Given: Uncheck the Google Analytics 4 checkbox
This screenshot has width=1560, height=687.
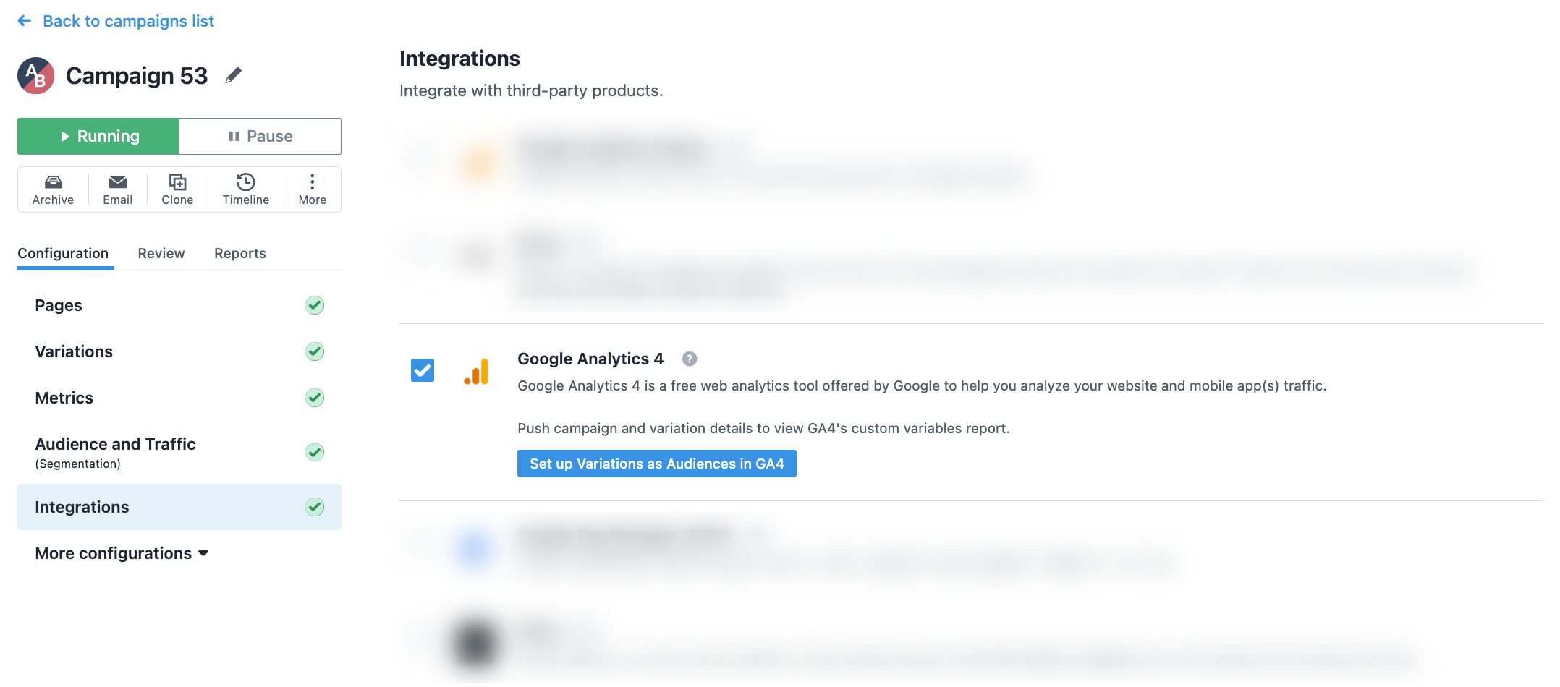Looking at the screenshot, I should point(423,370).
